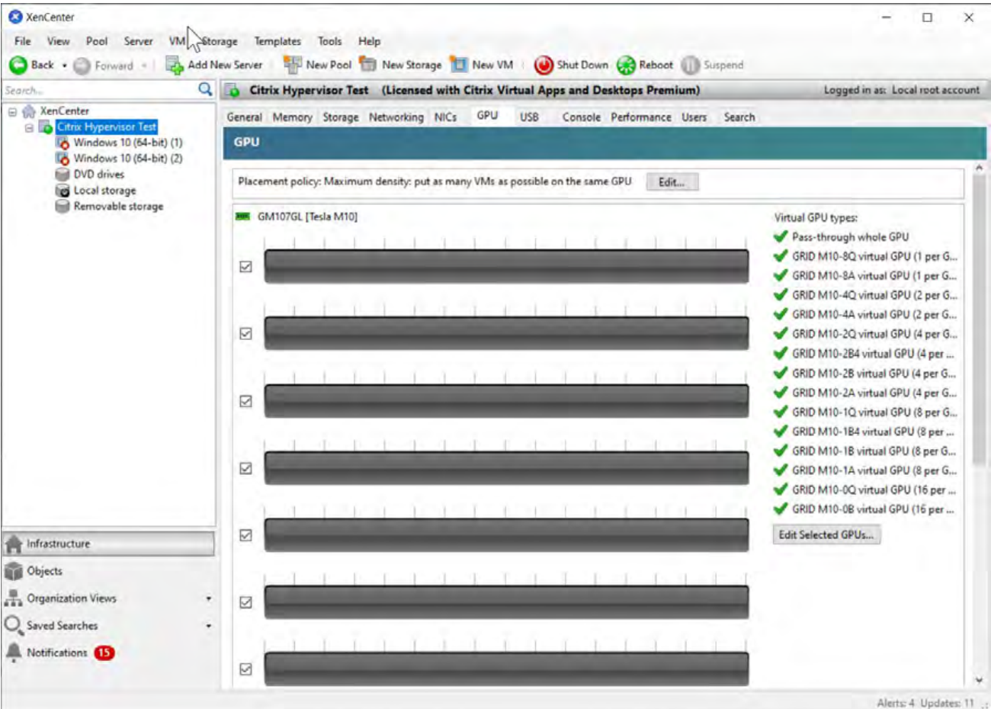
Task: Click the green Reboot icon
Action: [626, 66]
